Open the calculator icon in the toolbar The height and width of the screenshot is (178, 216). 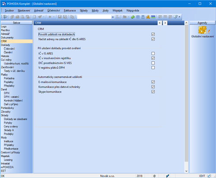pyautogui.click(x=143, y=17)
